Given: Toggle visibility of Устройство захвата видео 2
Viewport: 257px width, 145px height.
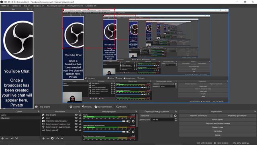Looking at the screenshot, I should [76, 121].
